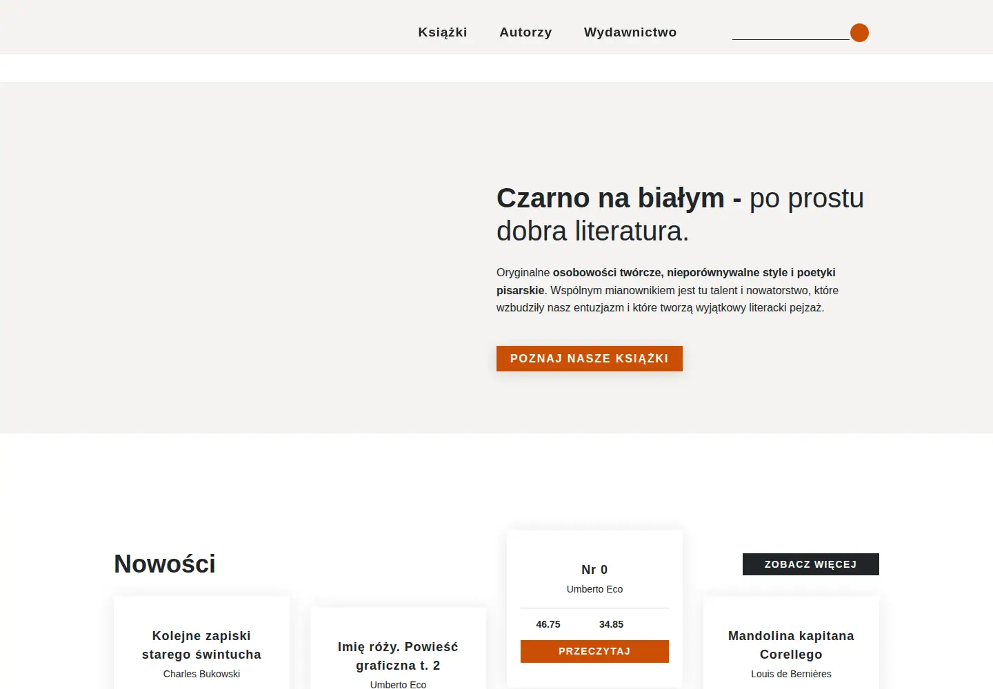993x689 pixels.
Task: Open Imię róży. Powieść graficzna t. 2
Action: (398, 656)
